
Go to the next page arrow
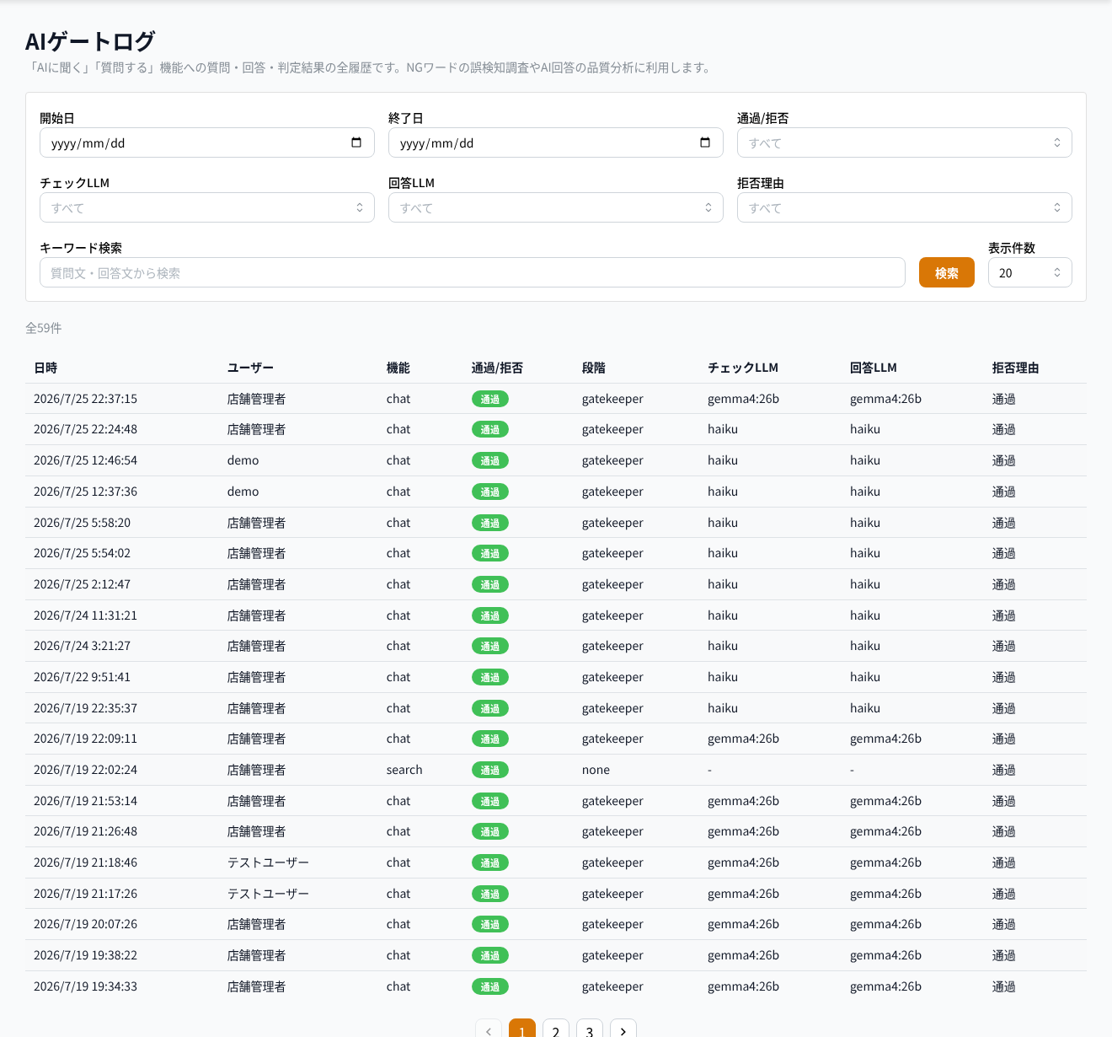pyautogui.click(x=623, y=1029)
